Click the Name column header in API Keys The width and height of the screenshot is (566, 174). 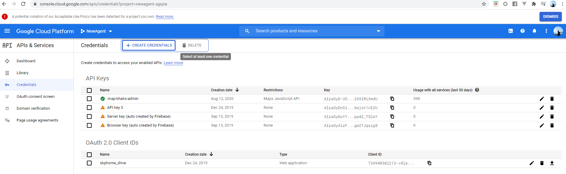(x=105, y=90)
